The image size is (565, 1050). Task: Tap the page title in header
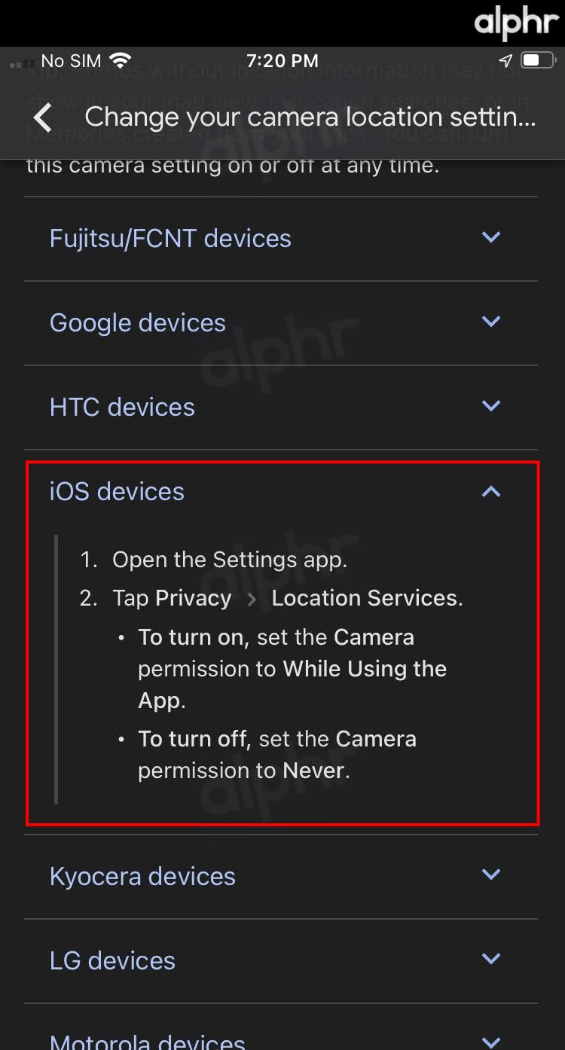click(310, 118)
